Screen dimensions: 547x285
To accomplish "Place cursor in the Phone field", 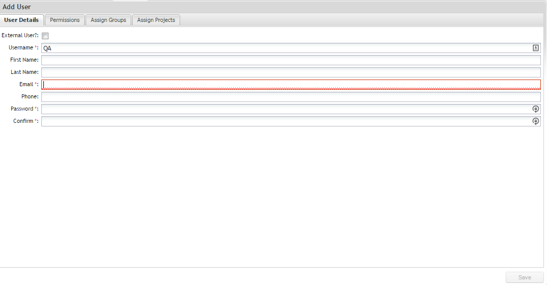I will point(291,97).
